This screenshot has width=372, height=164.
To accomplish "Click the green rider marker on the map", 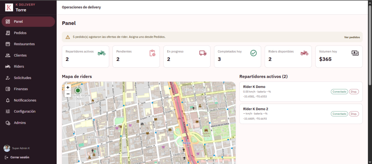I will [78, 90].
